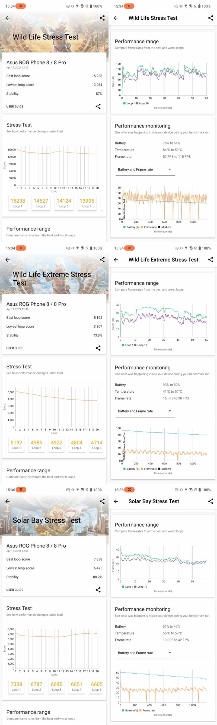Image resolution: width=217 pixels, height=725 pixels.
Task: Click the date 'Apr 17, 2024 12:12'
Action: pyautogui.click(x=17, y=67)
